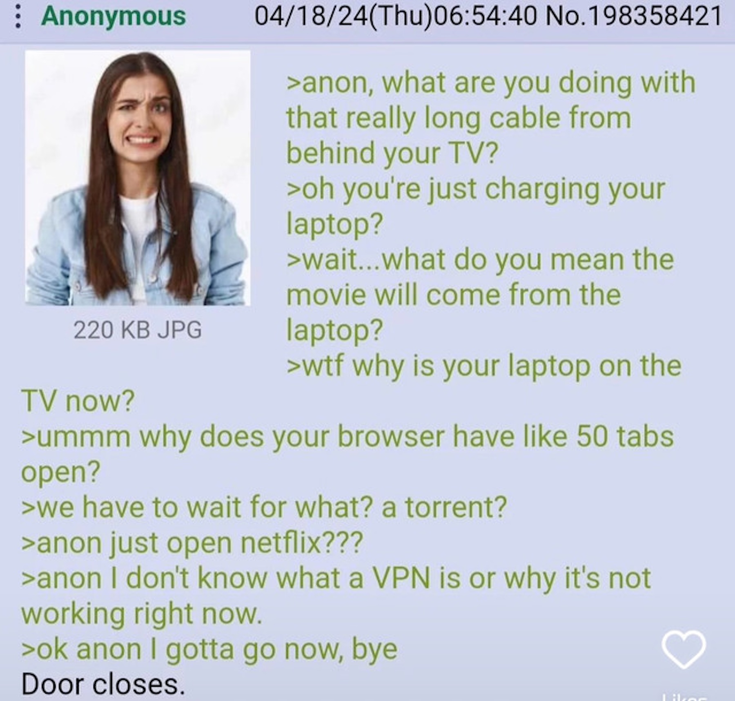Open the three-dot post options menu
The width and height of the screenshot is (735, 701).
click(17, 16)
